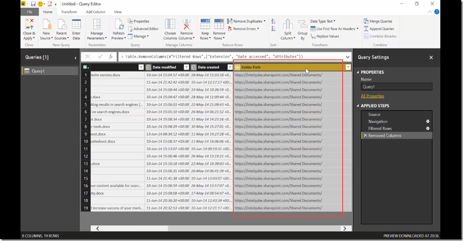Click the query Name input field

pyautogui.click(x=396, y=87)
